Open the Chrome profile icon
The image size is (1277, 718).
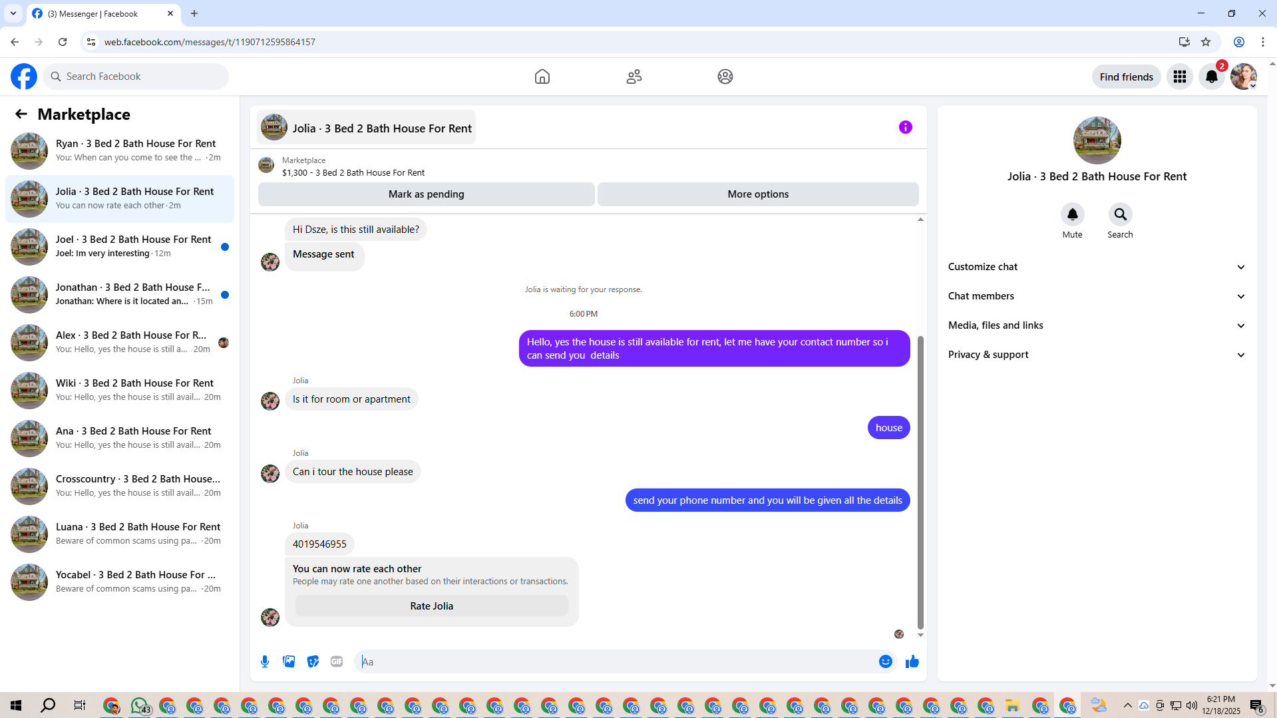tap(1238, 42)
